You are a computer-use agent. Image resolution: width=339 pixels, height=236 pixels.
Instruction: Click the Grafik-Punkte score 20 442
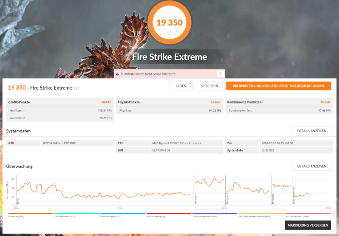tap(106, 102)
